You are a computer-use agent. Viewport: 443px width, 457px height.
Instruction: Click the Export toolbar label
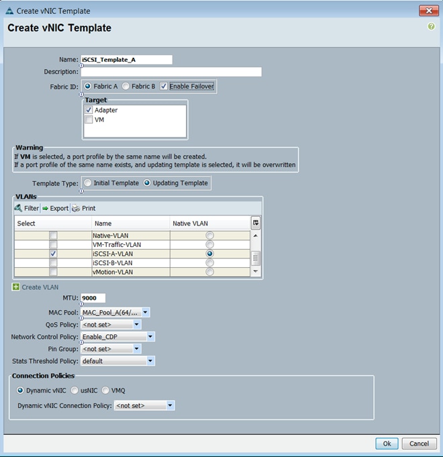(x=59, y=209)
